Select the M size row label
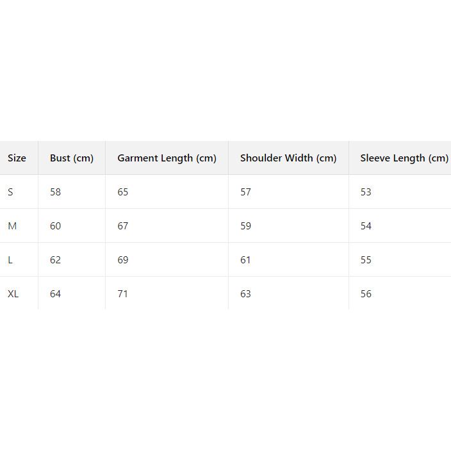Screen dimensions: 451x451 (x=12, y=226)
